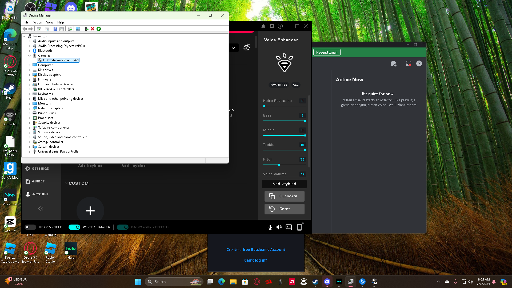Mute the microphone icon in Voicemod bottom bar
This screenshot has width=512, height=288.
click(270, 227)
